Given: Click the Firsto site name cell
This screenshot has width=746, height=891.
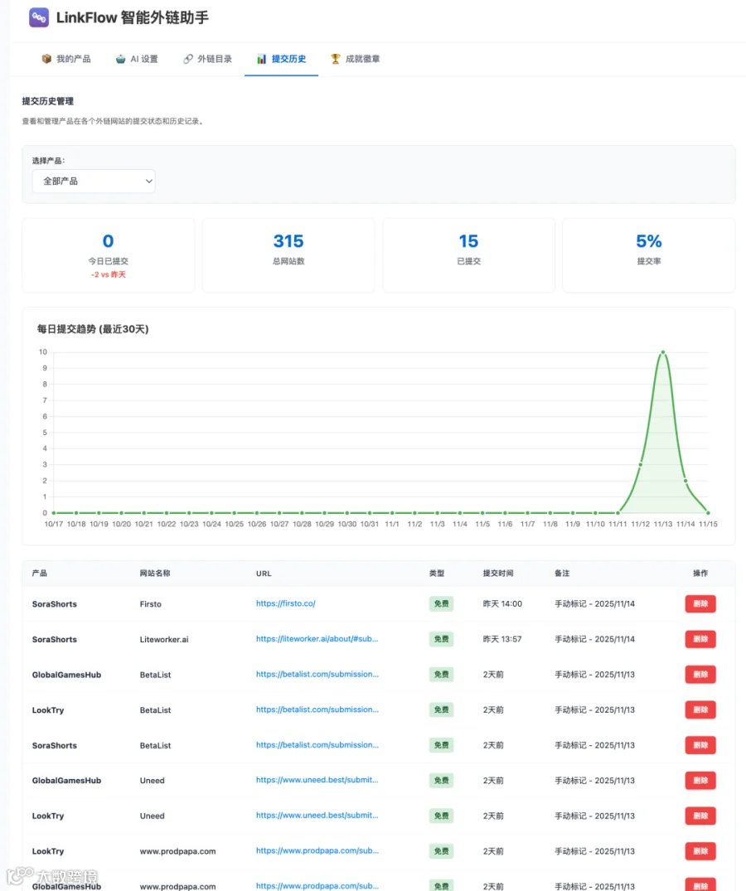Looking at the screenshot, I should point(151,604).
